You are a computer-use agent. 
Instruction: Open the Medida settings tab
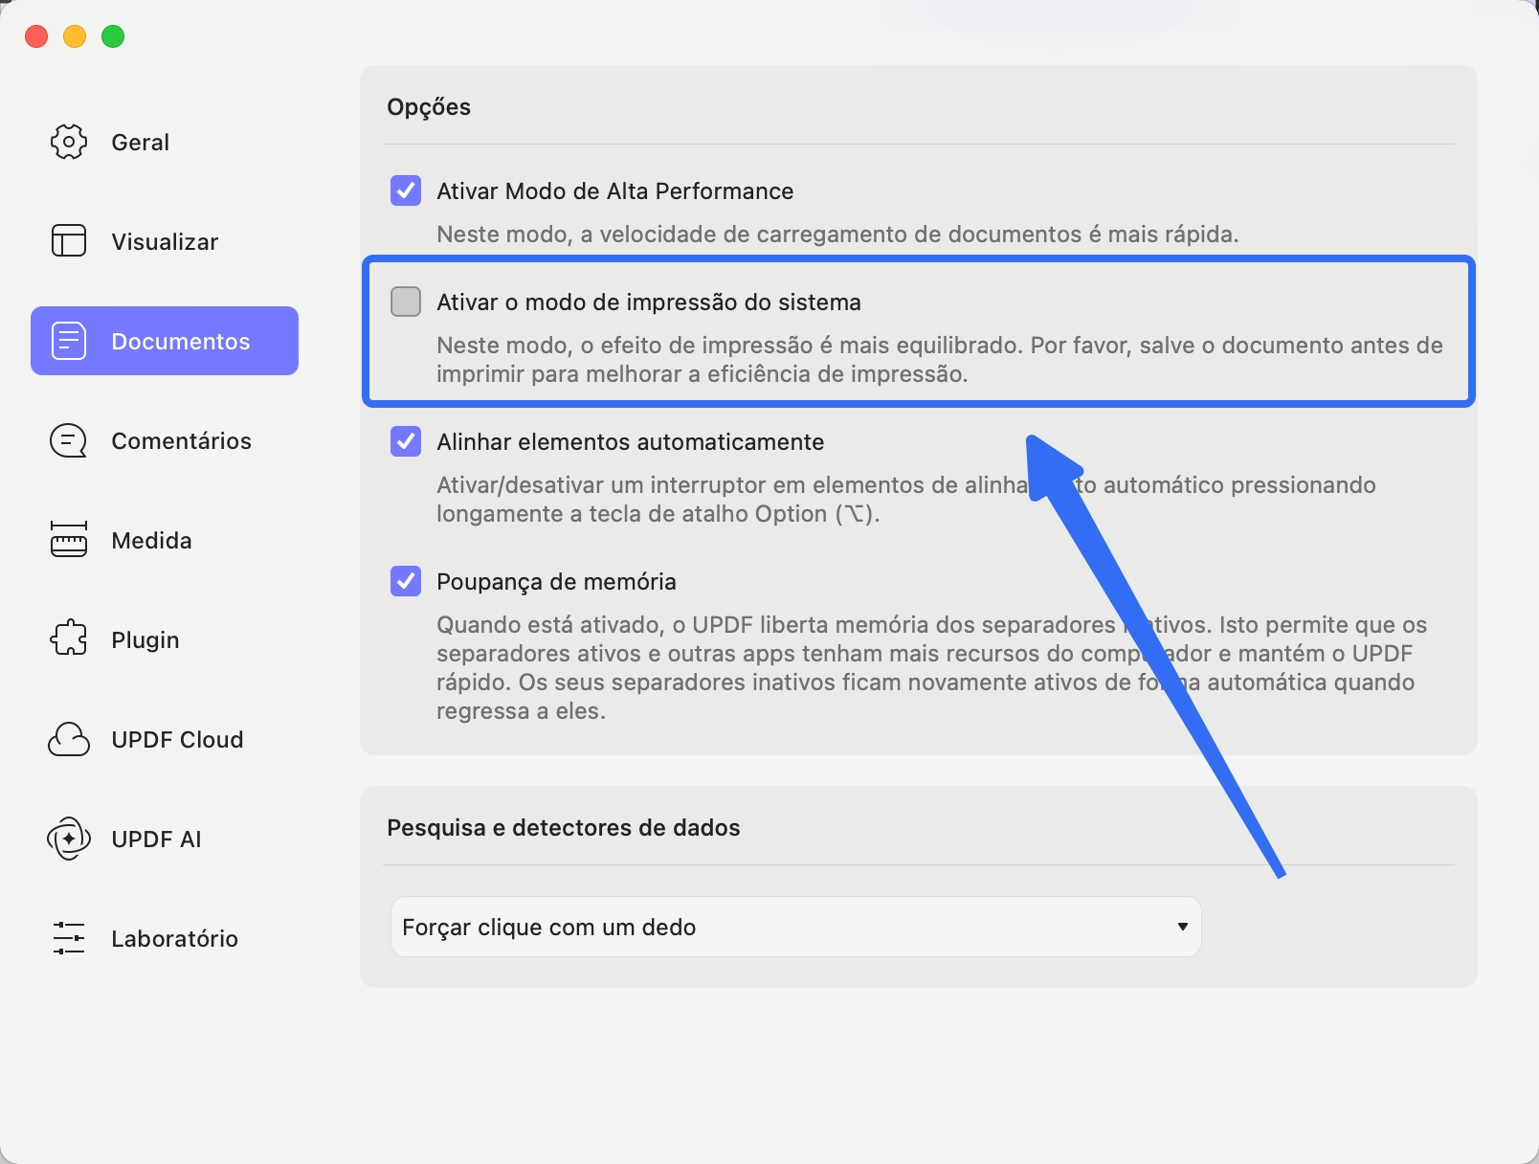point(151,541)
